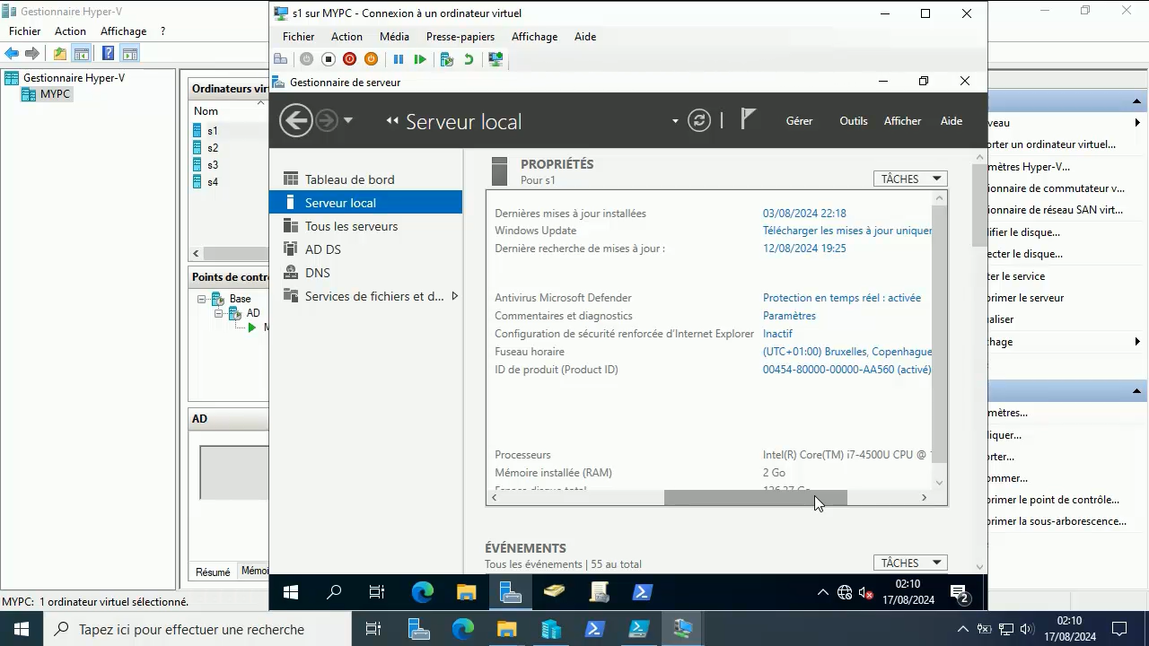The width and height of the screenshot is (1149, 646).
Task: Click the green revert arrow icon
Action: point(467,59)
